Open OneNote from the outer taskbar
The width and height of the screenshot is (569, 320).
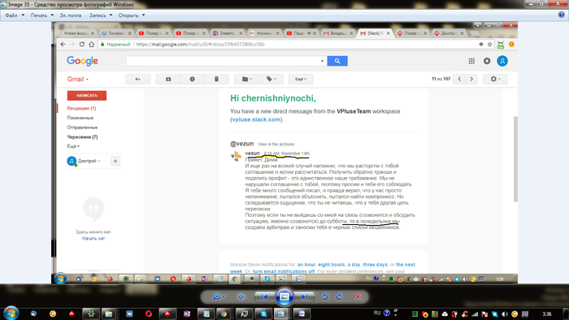click(x=187, y=314)
